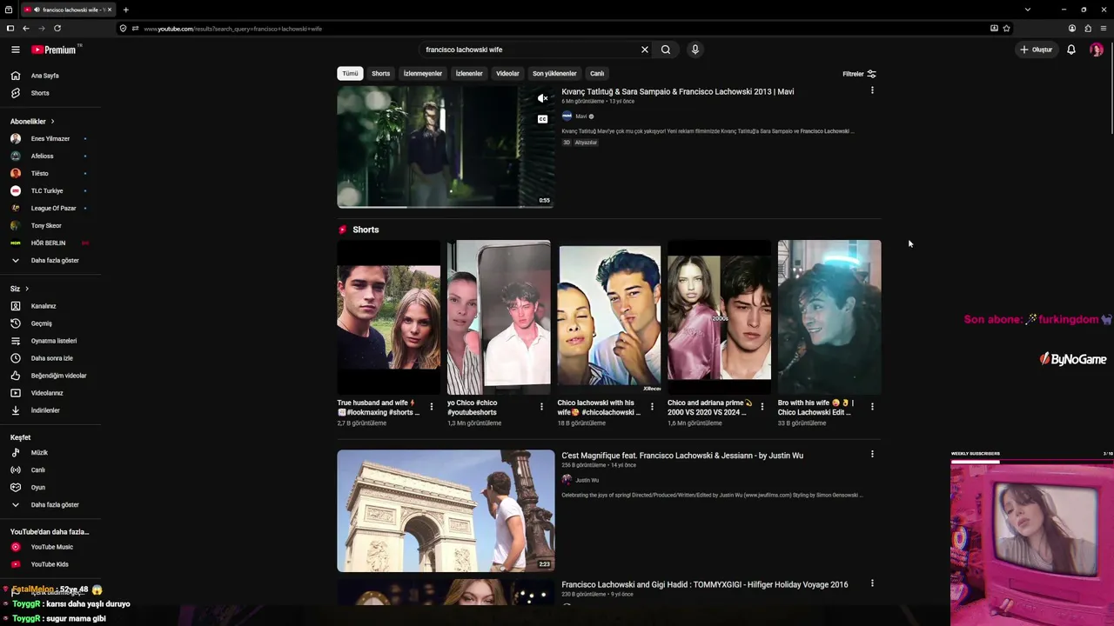This screenshot has height=626, width=1114.
Task: Open the browser application menu
Action: point(1104,29)
